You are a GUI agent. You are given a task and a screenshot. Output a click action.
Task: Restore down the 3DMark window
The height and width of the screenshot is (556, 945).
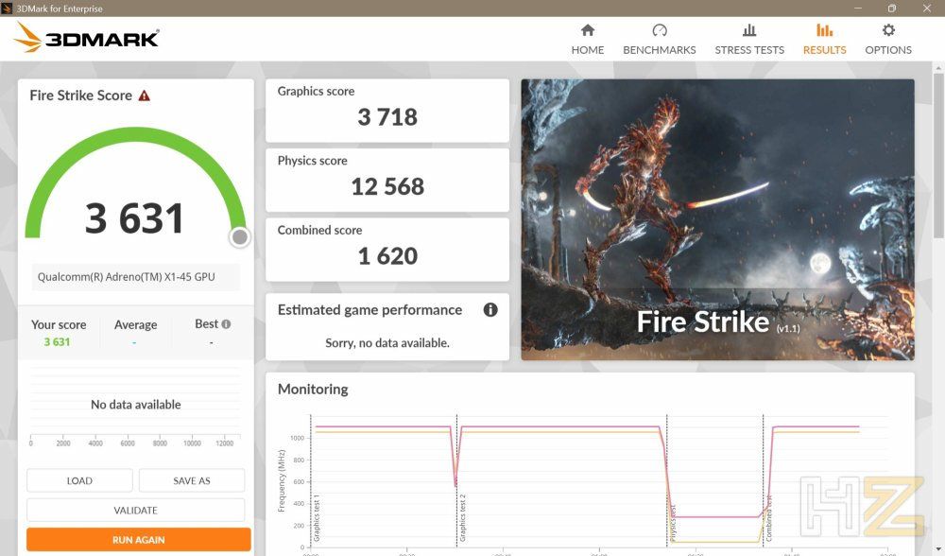tap(892, 8)
